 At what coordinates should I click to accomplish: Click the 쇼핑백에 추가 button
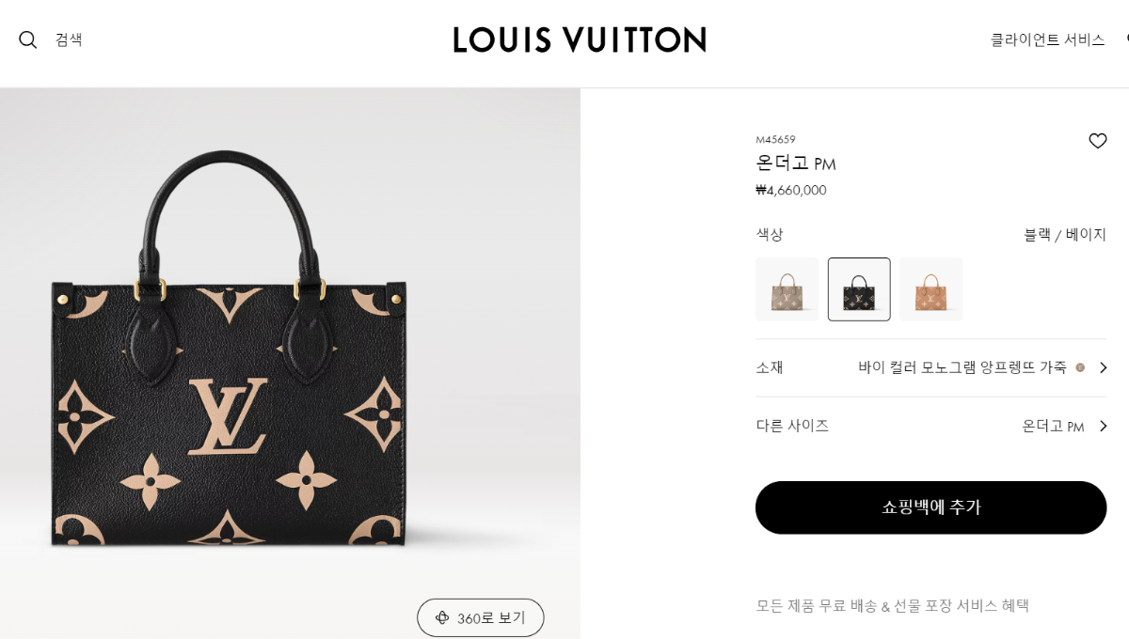point(930,507)
